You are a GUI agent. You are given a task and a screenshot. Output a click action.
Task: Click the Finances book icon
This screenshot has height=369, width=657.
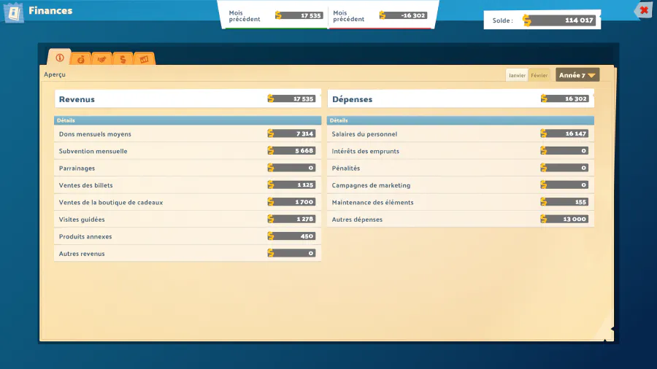point(14,12)
